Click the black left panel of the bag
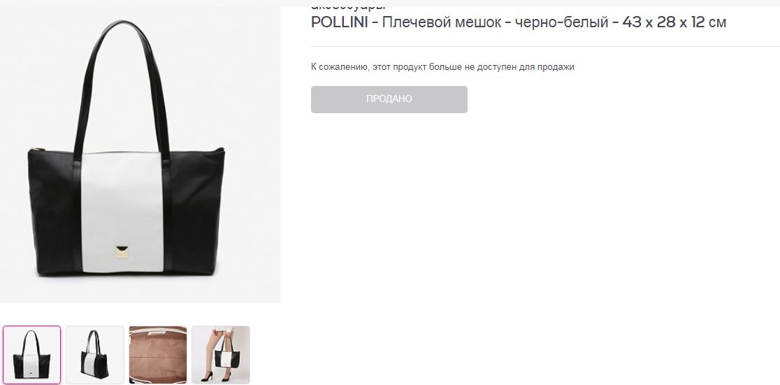The image size is (780, 385). 54,212
